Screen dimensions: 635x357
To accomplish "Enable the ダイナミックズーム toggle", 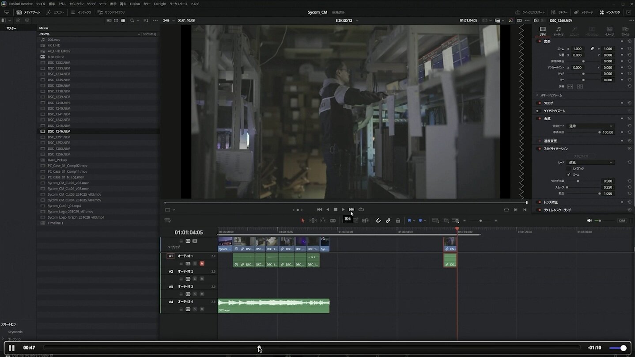I will pyautogui.click(x=538, y=111).
